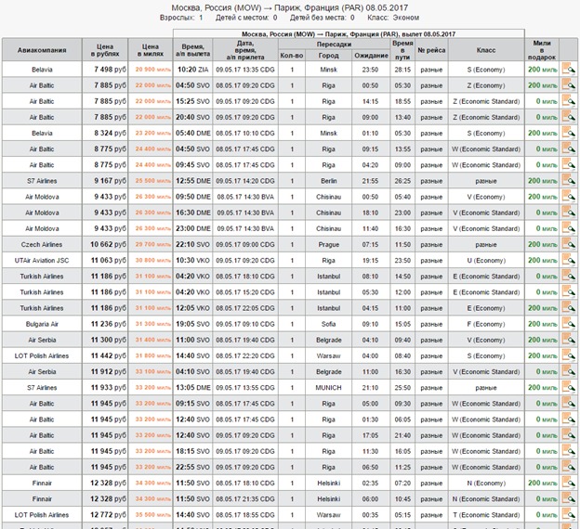Open details icon for UTAir Aviation JSC flight

[569, 260]
